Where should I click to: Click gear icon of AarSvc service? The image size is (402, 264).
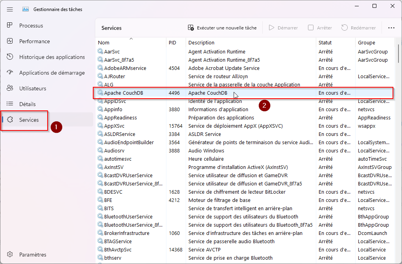point(100,51)
